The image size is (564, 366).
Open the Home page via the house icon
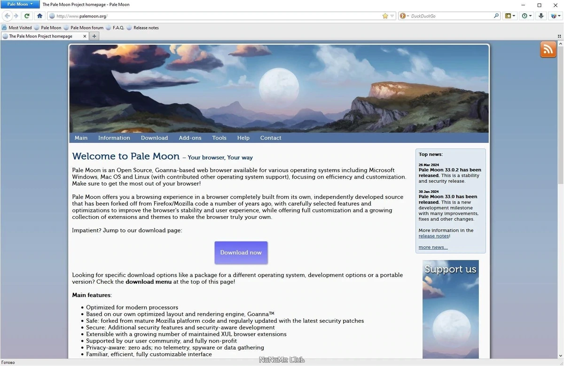pos(39,16)
